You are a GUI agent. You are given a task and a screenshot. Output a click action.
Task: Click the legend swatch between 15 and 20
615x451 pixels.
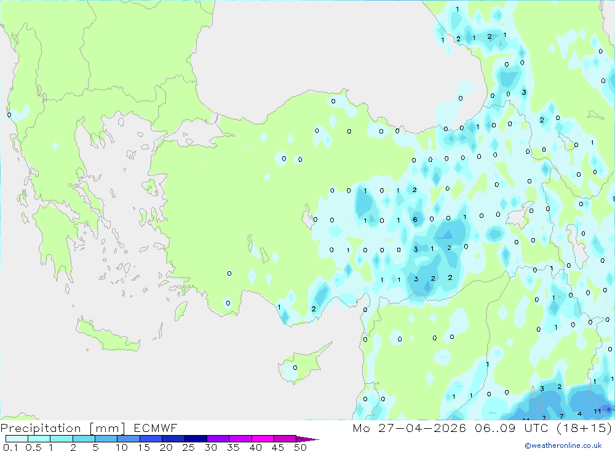pyautogui.click(x=151, y=439)
